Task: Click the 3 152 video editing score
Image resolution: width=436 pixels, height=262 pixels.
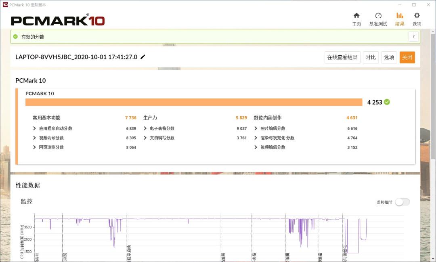Action: 352,147
